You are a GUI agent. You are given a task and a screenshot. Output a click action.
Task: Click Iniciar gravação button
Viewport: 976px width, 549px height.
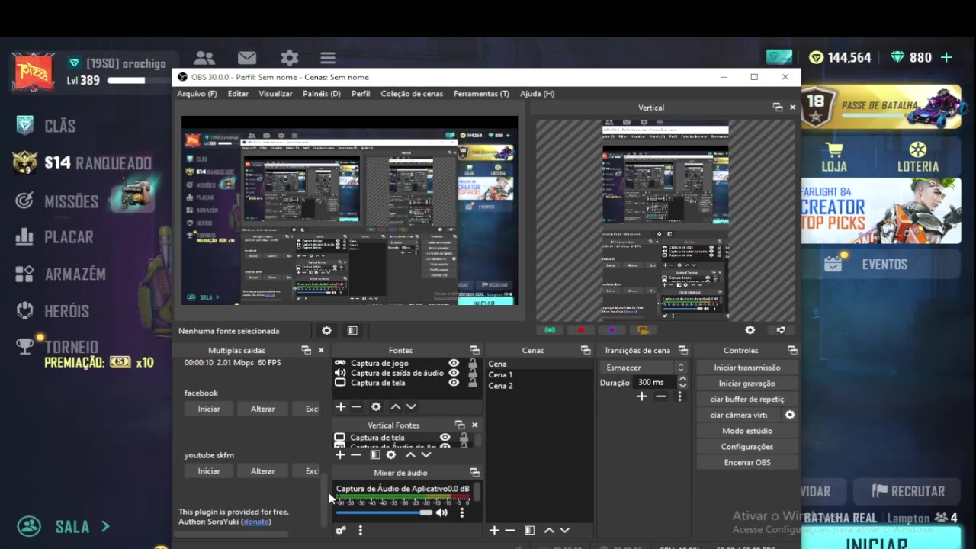[747, 384]
